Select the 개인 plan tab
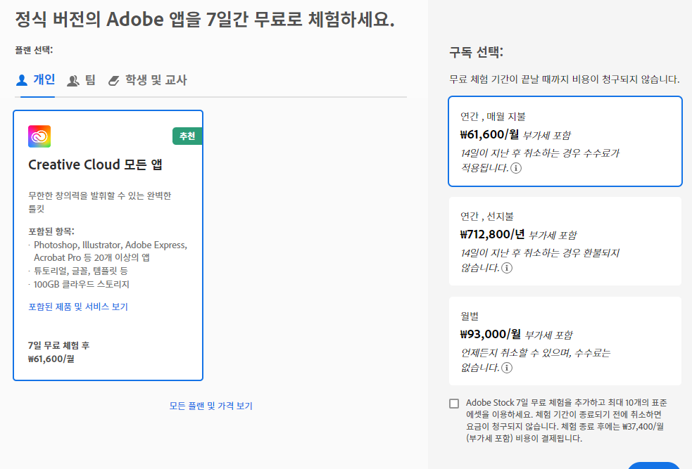 click(x=35, y=79)
